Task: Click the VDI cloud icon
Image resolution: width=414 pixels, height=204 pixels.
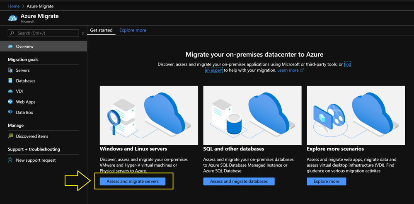Action: pyautogui.click(x=10, y=91)
